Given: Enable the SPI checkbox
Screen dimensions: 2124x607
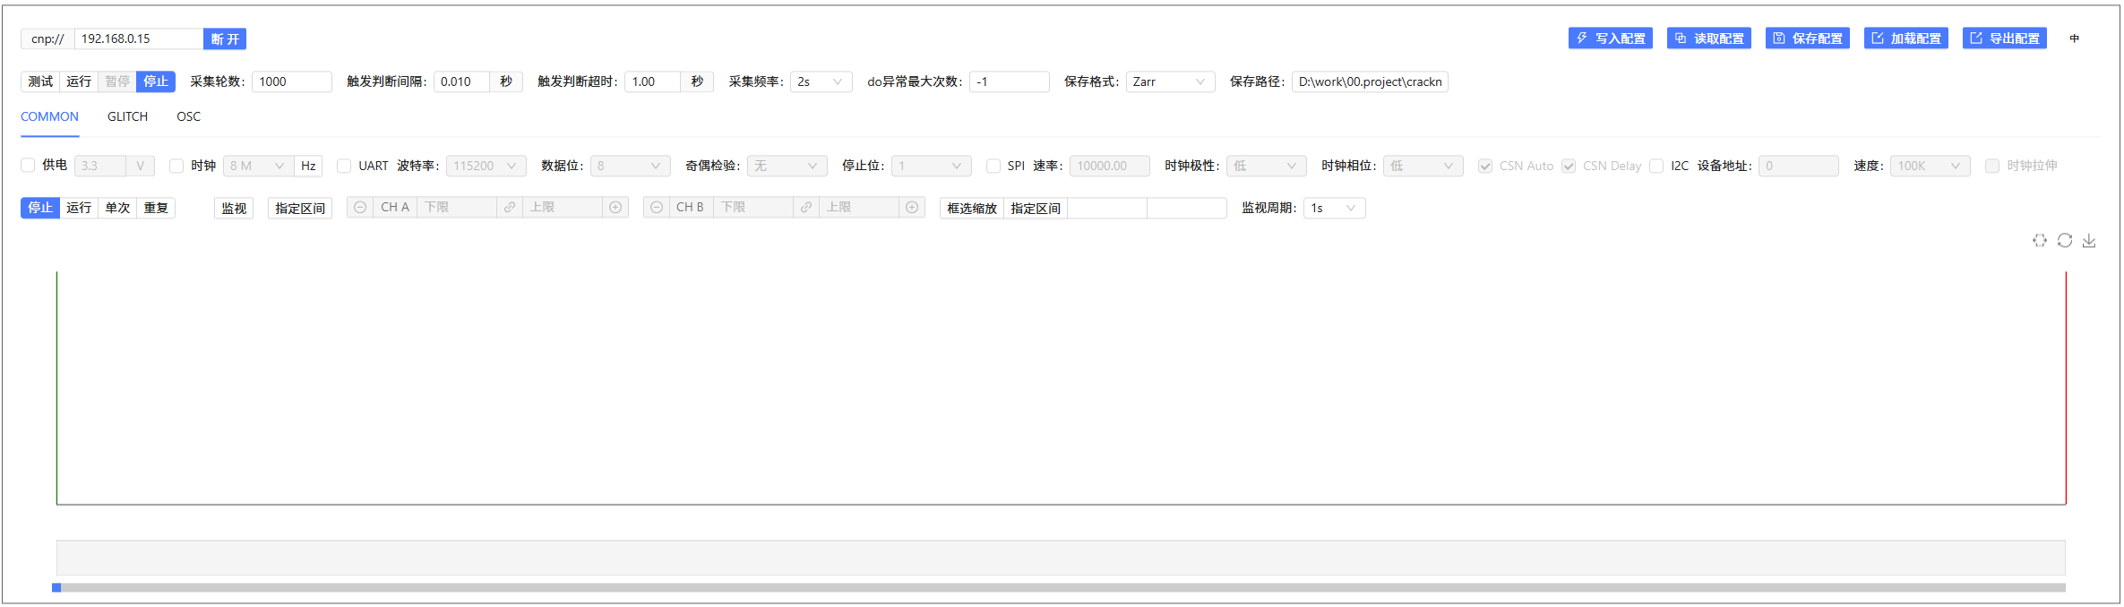Looking at the screenshot, I should pyautogui.click(x=993, y=166).
